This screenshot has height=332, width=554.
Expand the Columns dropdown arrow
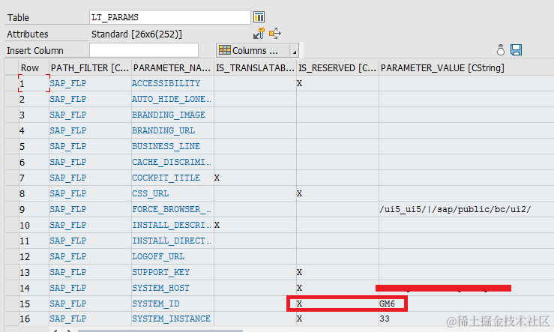coord(294,50)
